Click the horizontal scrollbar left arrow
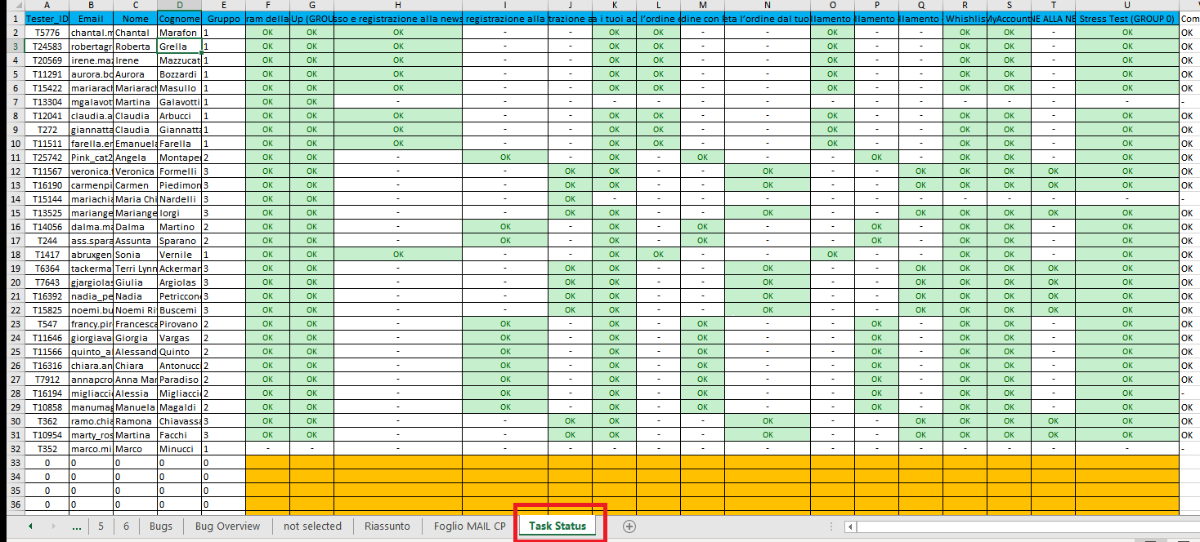Viewport: 1200px width, 542px height. click(851, 526)
